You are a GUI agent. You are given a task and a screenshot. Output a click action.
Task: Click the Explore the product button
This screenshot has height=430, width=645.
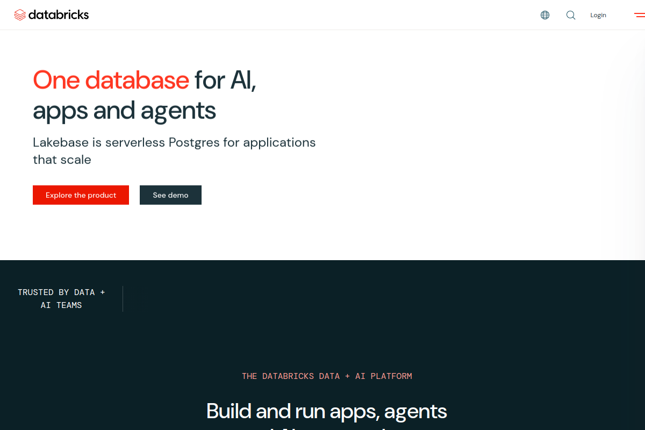(81, 195)
